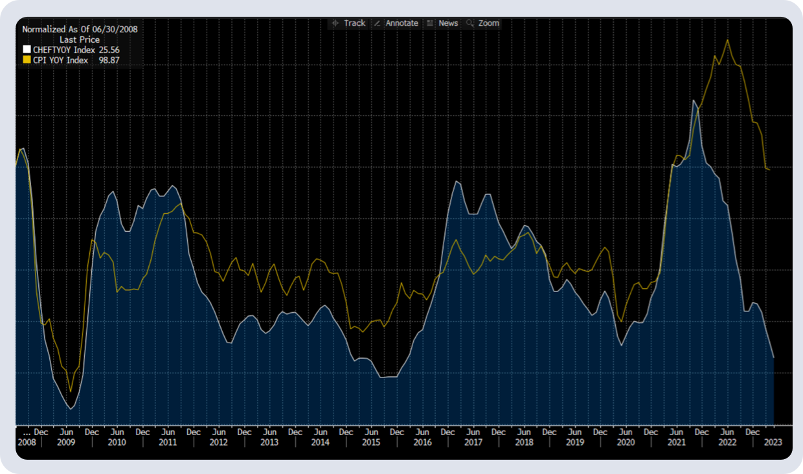The height and width of the screenshot is (474, 803).
Task: Click the 2022 year axis label
Action: coord(727,442)
